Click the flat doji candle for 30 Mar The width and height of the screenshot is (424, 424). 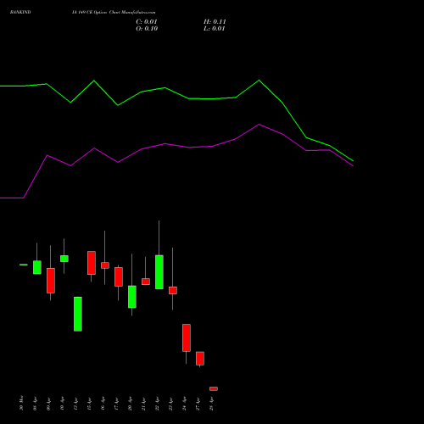(x=24, y=265)
